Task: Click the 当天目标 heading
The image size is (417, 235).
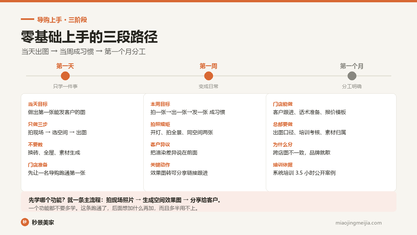Action: tap(38, 104)
